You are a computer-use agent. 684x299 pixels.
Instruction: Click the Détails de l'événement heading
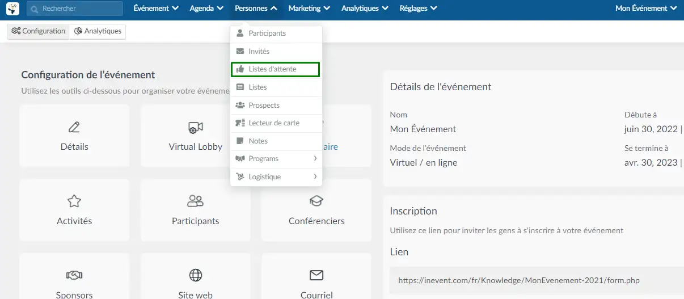pyautogui.click(x=441, y=87)
